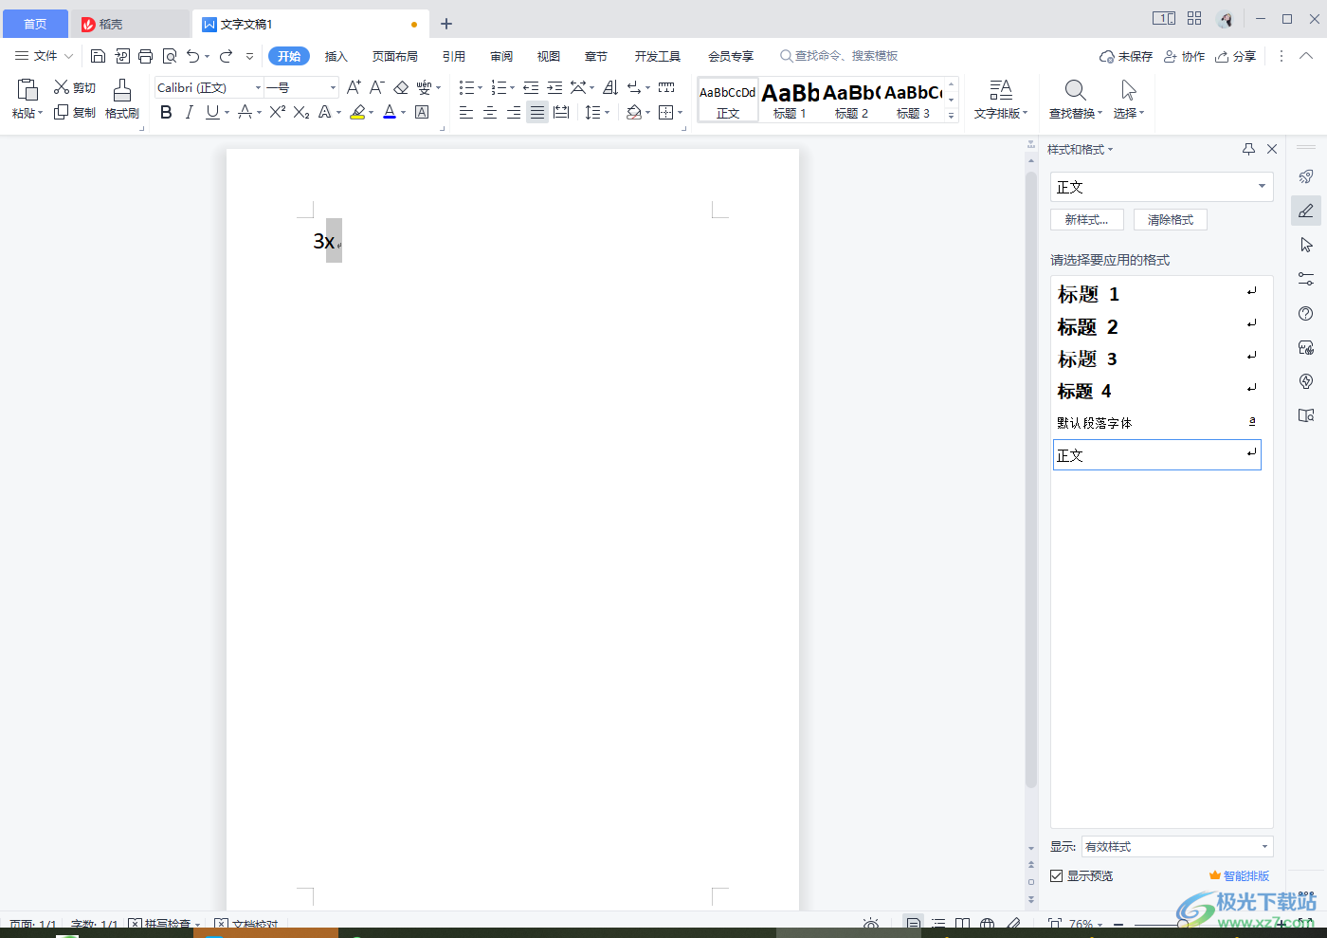This screenshot has width=1327, height=938.
Task: Open highlight color dropdown arrow
Action: tap(371, 112)
